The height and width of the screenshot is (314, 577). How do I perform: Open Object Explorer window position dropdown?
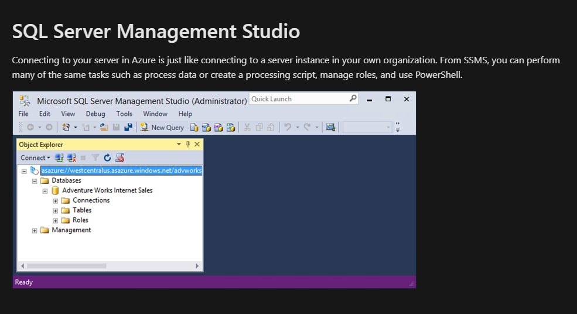click(x=179, y=144)
